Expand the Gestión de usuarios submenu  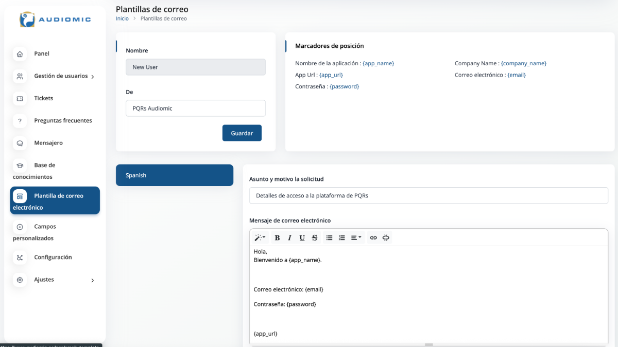(92, 77)
